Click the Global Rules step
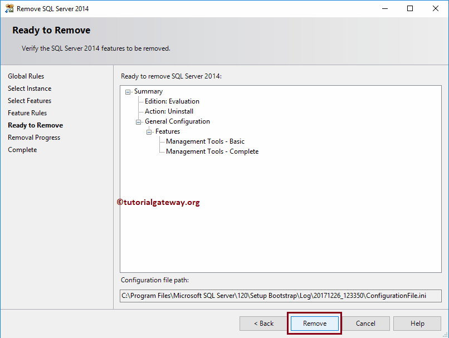Screen dimensions: 449x338 (x=26, y=76)
